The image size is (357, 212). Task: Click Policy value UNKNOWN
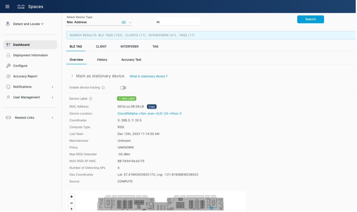click(x=126, y=148)
